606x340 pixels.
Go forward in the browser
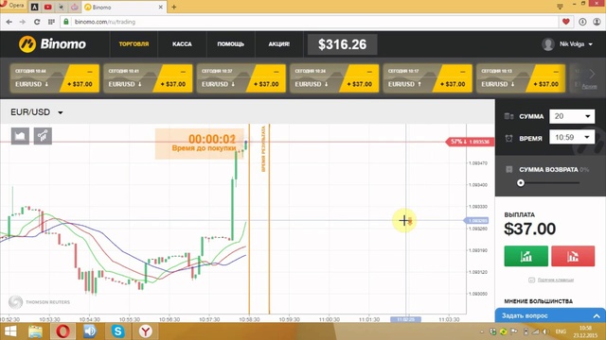[23, 22]
